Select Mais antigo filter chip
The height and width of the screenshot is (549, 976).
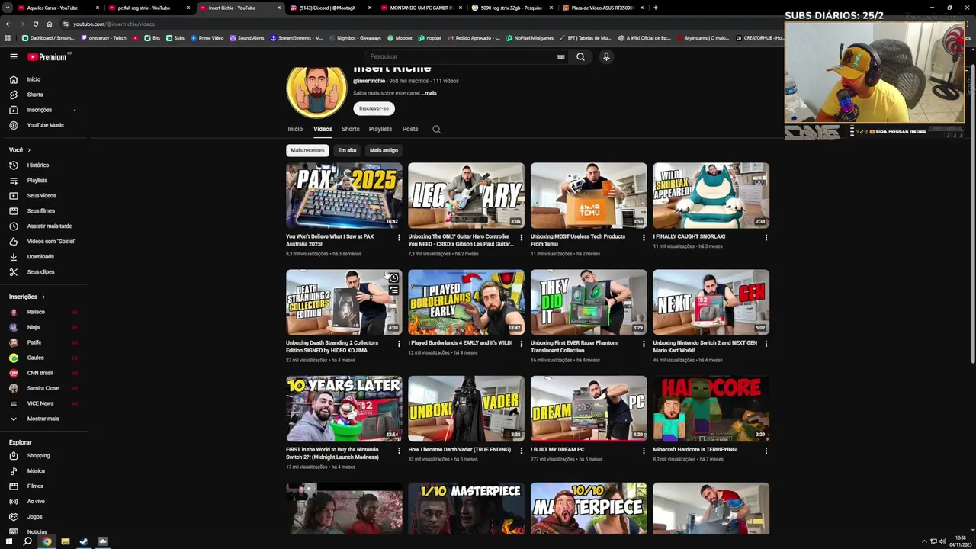(x=384, y=150)
